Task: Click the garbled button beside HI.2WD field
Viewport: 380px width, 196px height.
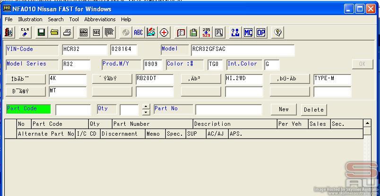Action: point(201,79)
